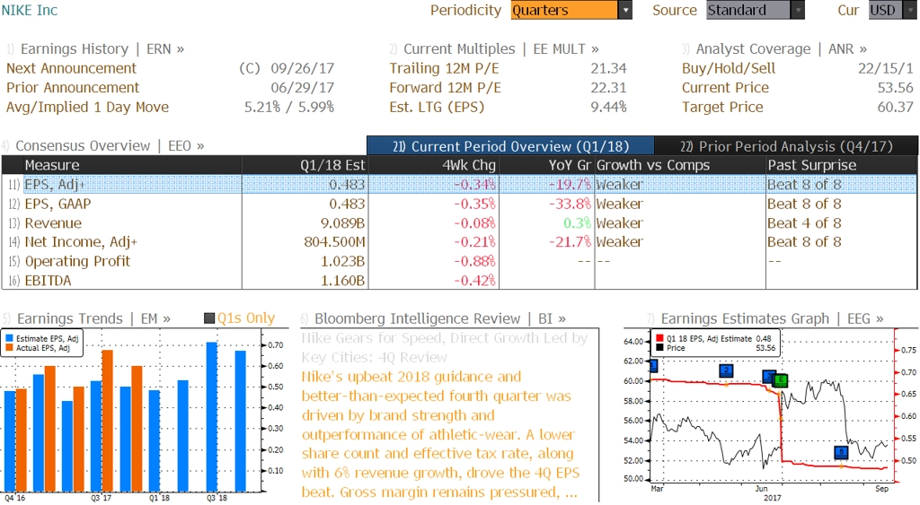The image size is (920, 505).
Task: Click event marker 2 on estimates graph
Action: (726, 370)
